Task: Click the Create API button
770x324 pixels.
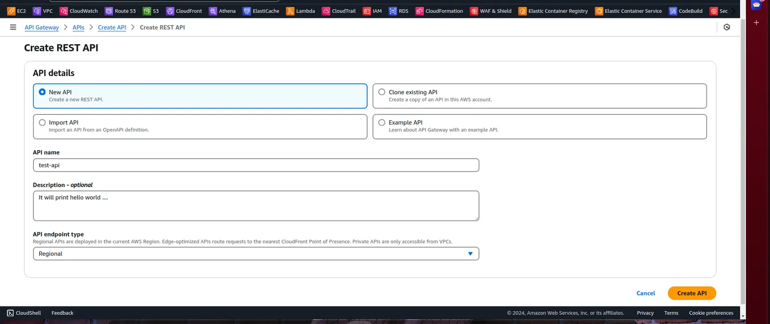Action: pos(692,293)
